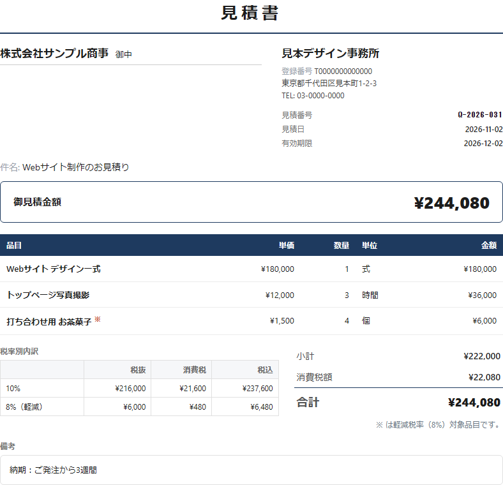Click ¥237,600 tax-included cell

(257, 389)
